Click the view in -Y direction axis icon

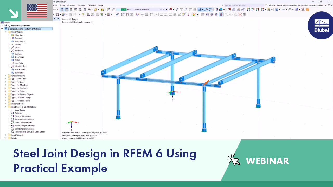253,10
